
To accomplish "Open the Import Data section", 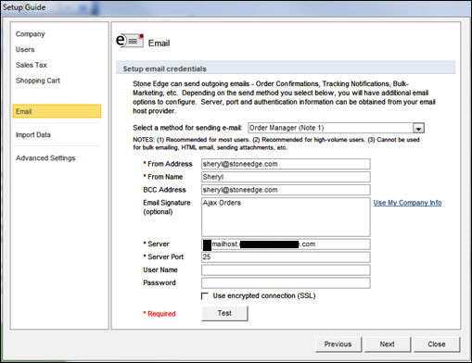I will [x=33, y=134].
